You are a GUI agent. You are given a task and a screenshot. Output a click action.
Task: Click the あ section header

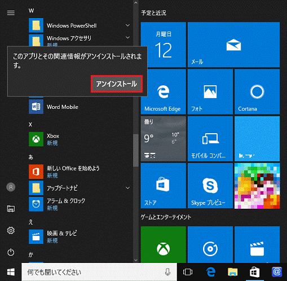(x=31, y=157)
